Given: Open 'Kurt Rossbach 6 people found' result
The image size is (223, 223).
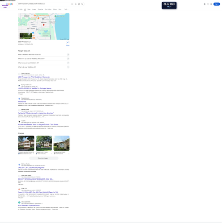Looking at the screenshot, I should click(29, 205).
